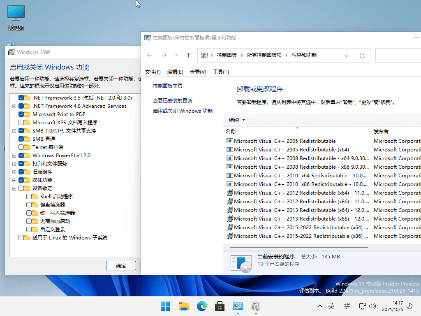The height and width of the screenshot is (316, 421).
Task: Click the 确定 button in Windows 功能
Action: point(121,265)
